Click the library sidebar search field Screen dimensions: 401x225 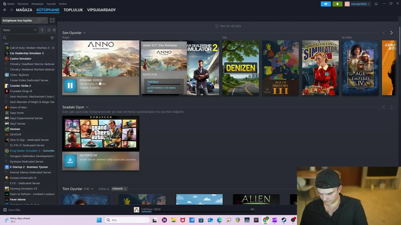28,38
